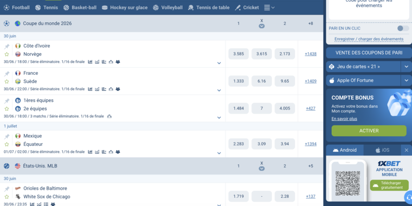Select odds 1.333 for France win
This screenshot has height=206, width=412.
239,81
